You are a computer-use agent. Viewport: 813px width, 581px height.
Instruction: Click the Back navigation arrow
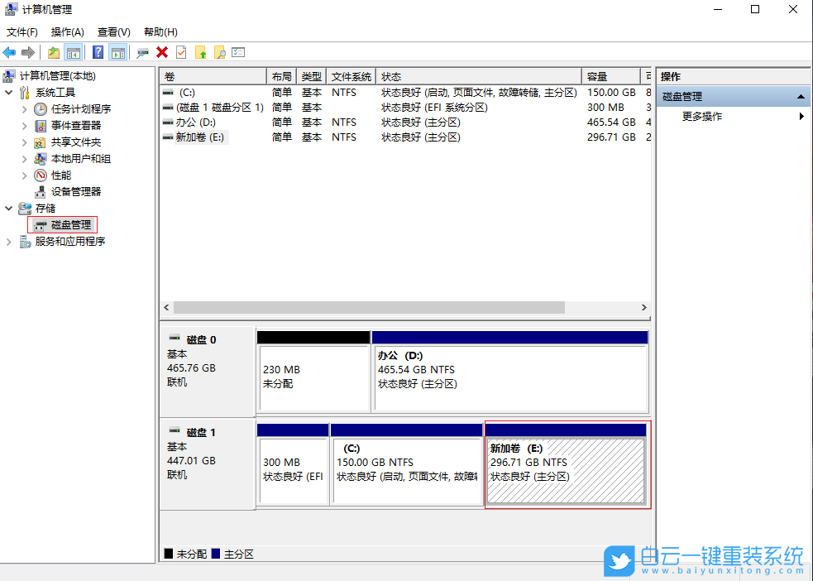coord(10,52)
